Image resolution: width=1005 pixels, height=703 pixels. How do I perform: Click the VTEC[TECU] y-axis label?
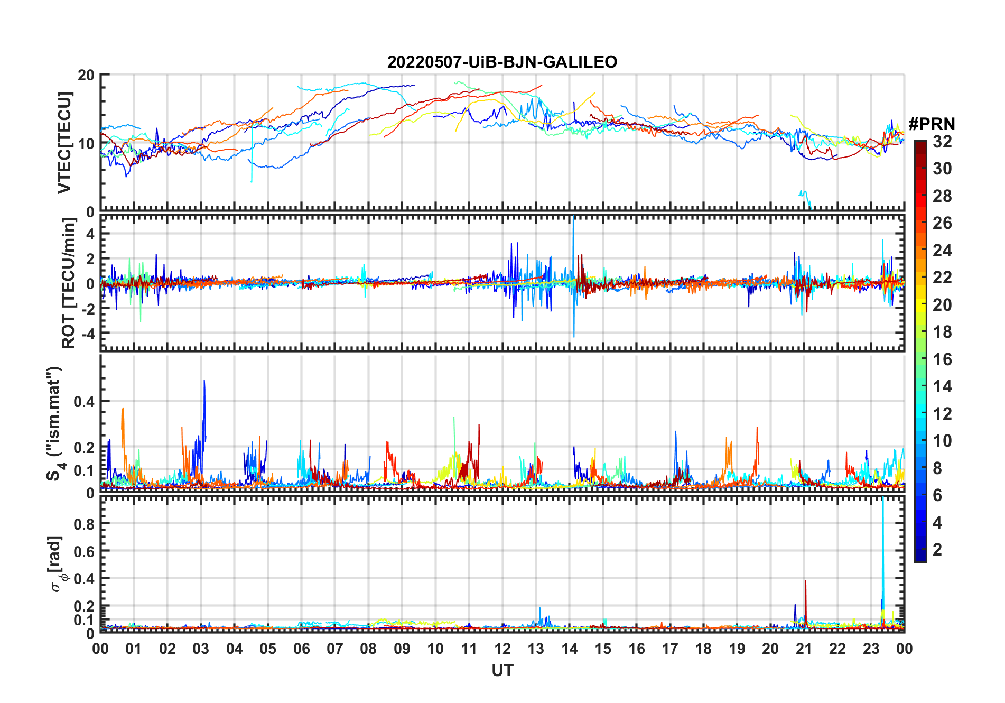(x=64, y=143)
